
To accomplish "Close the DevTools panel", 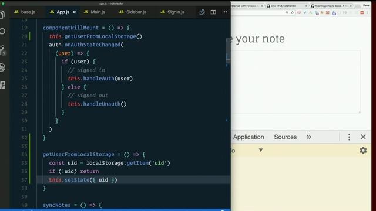I will [363, 137].
